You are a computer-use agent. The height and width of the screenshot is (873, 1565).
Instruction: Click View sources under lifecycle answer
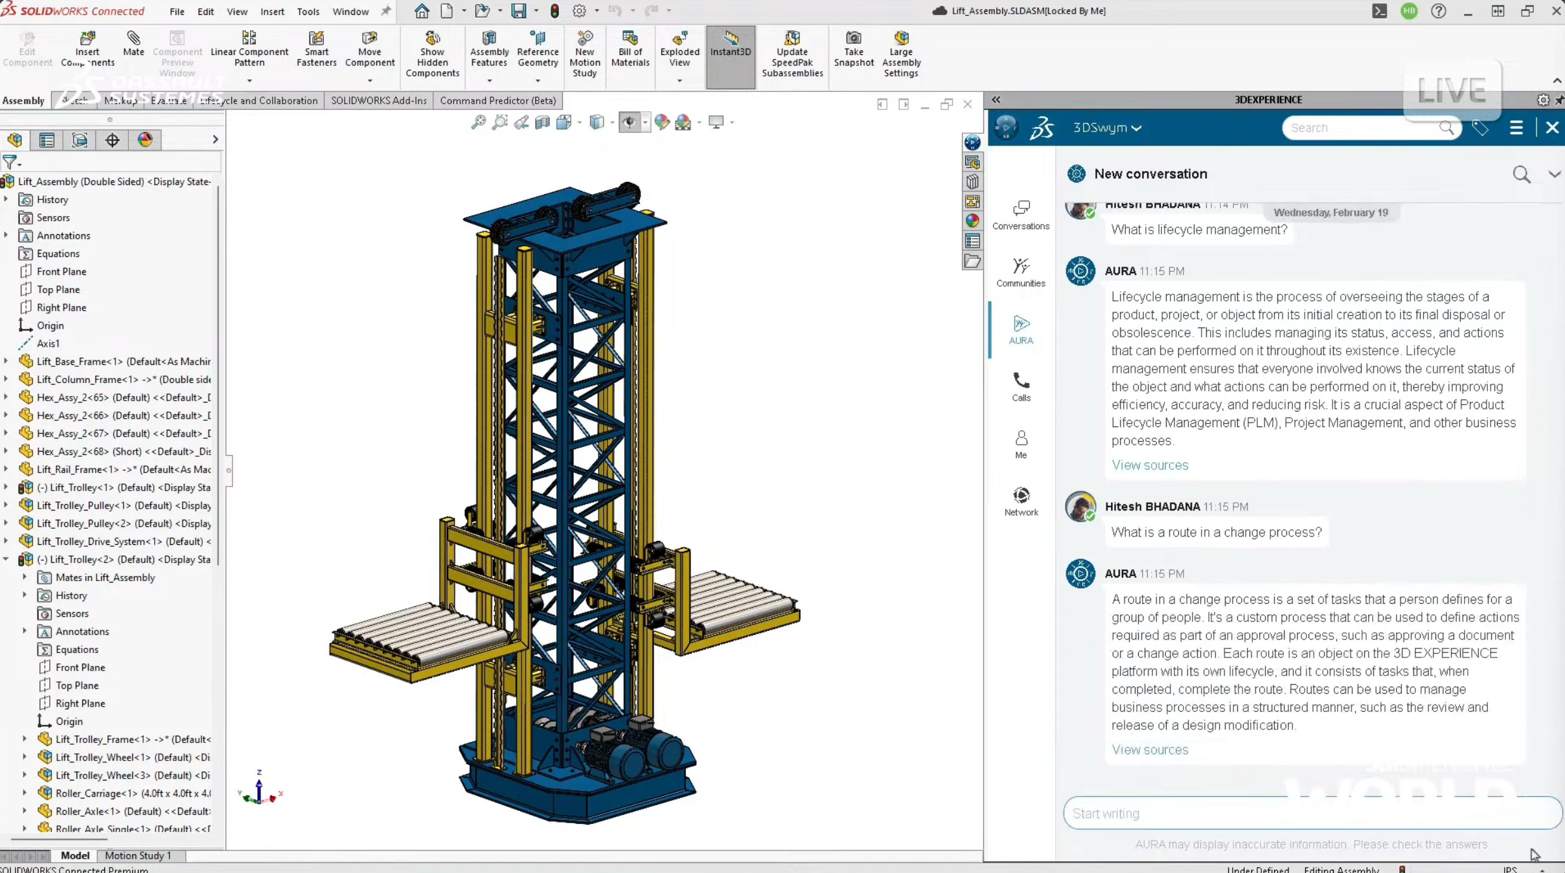coord(1150,465)
